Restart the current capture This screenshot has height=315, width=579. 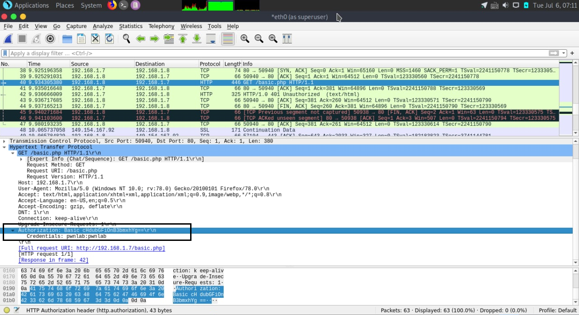click(x=36, y=39)
